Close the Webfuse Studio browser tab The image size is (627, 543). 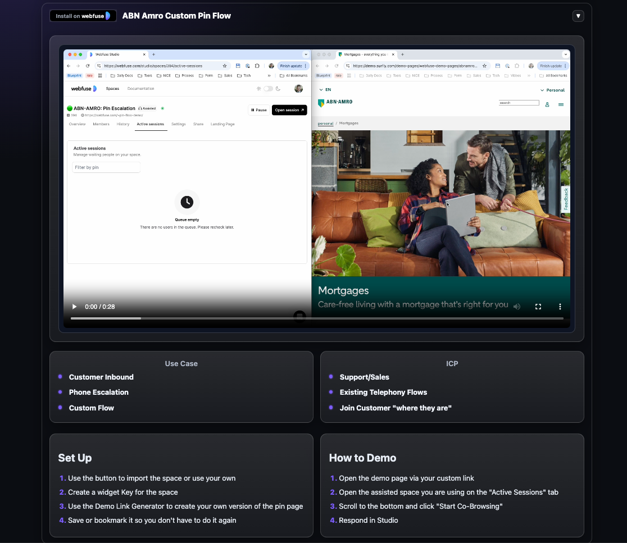(x=144, y=54)
